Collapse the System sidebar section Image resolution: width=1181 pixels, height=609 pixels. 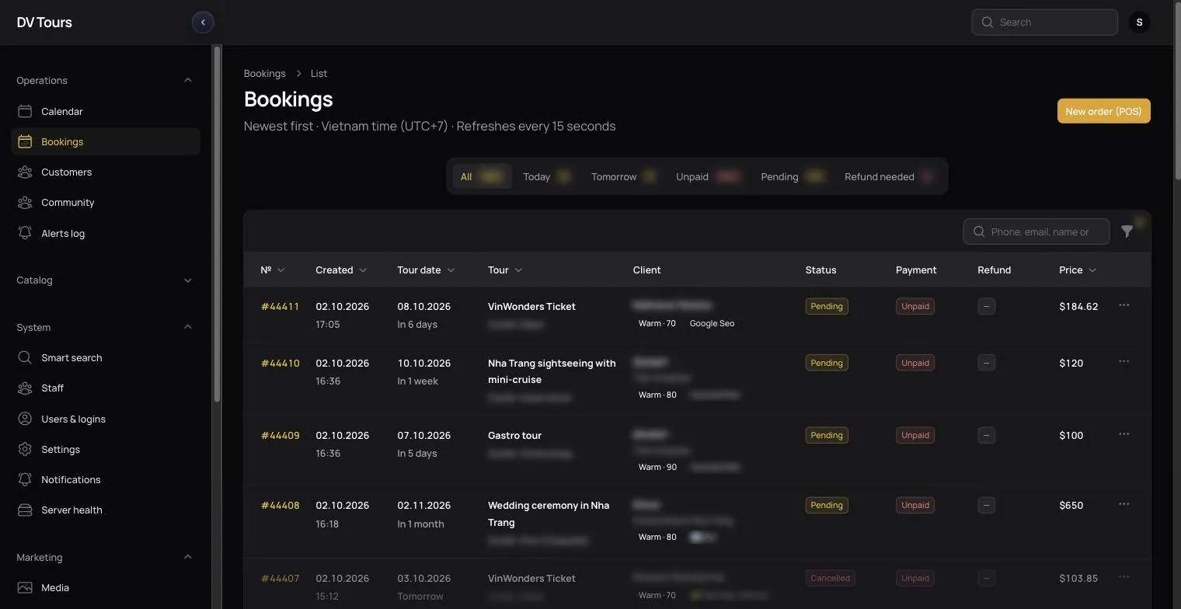[x=187, y=327]
